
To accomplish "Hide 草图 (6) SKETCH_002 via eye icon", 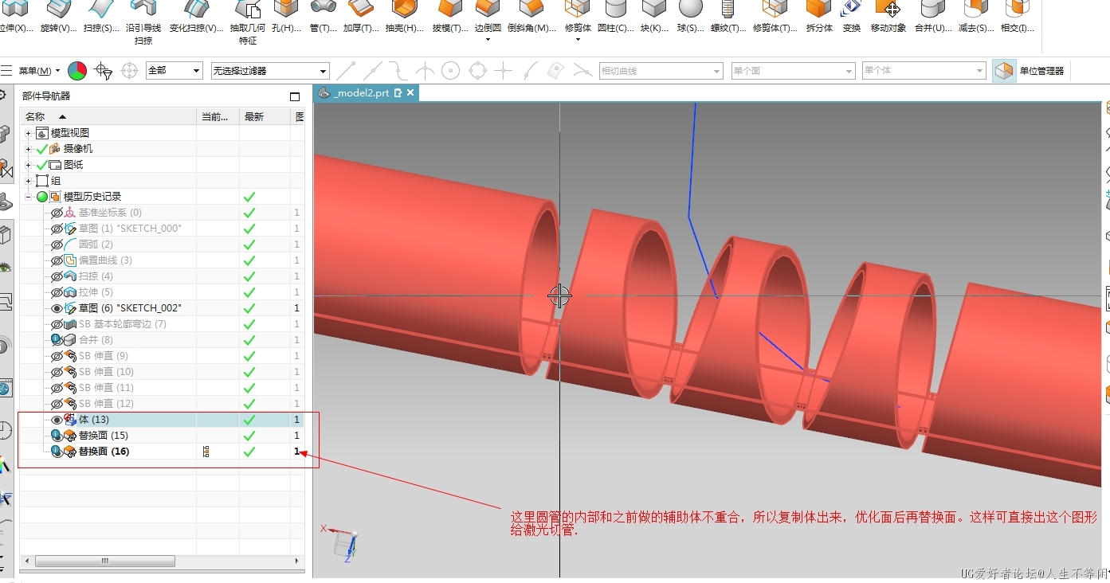I will [57, 308].
